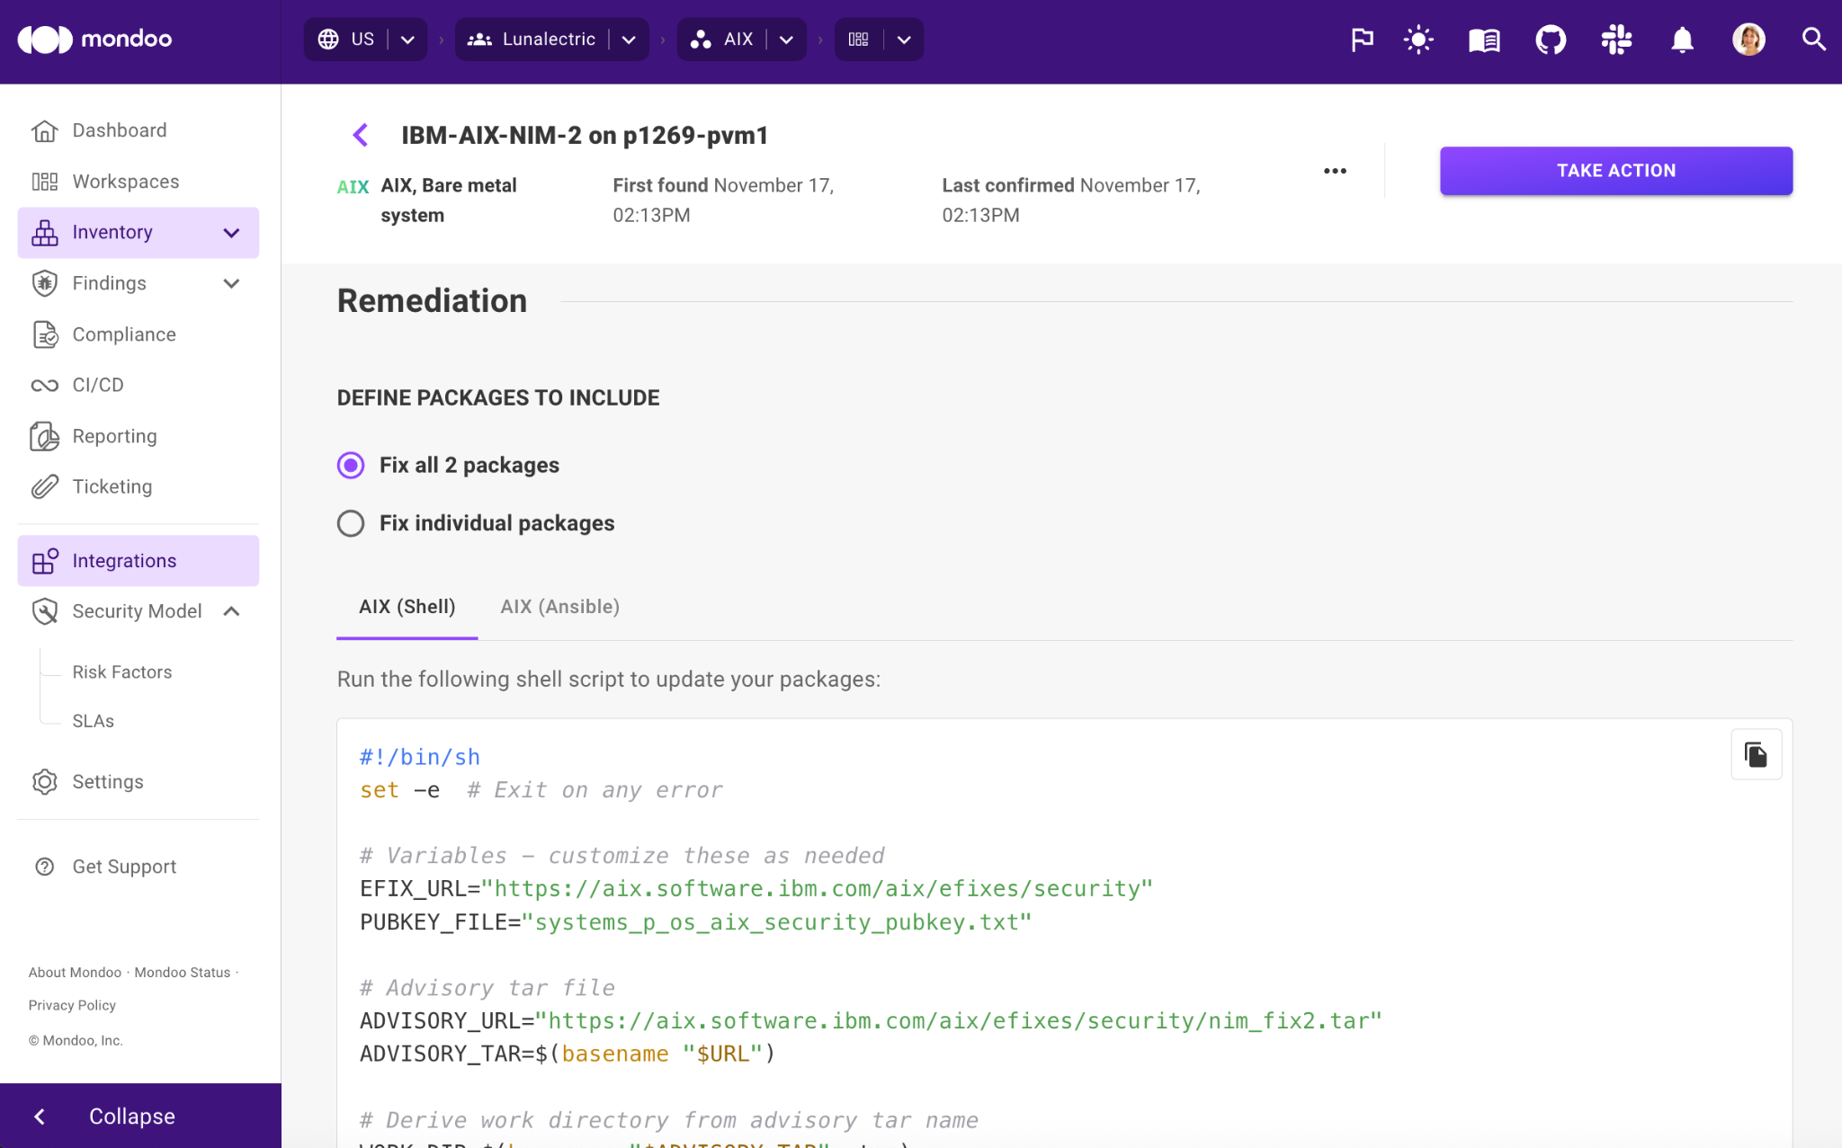This screenshot has width=1842, height=1148.
Task: Open the GitHub icon link
Action: pyautogui.click(x=1550, y=40)
